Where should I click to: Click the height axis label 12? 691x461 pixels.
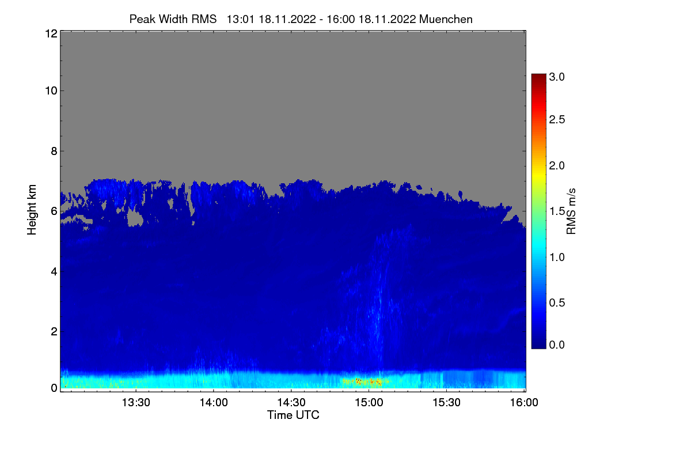[x=50, y=33]
